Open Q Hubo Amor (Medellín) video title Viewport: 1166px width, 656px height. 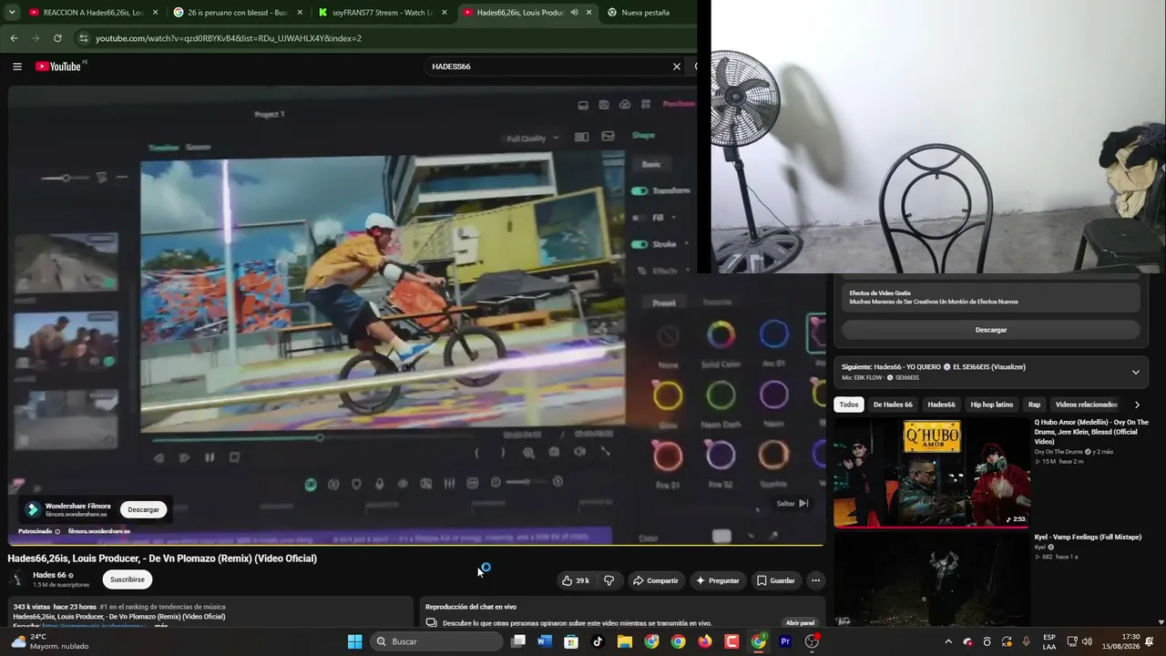pyautogui.click(x=1091, y=431)
